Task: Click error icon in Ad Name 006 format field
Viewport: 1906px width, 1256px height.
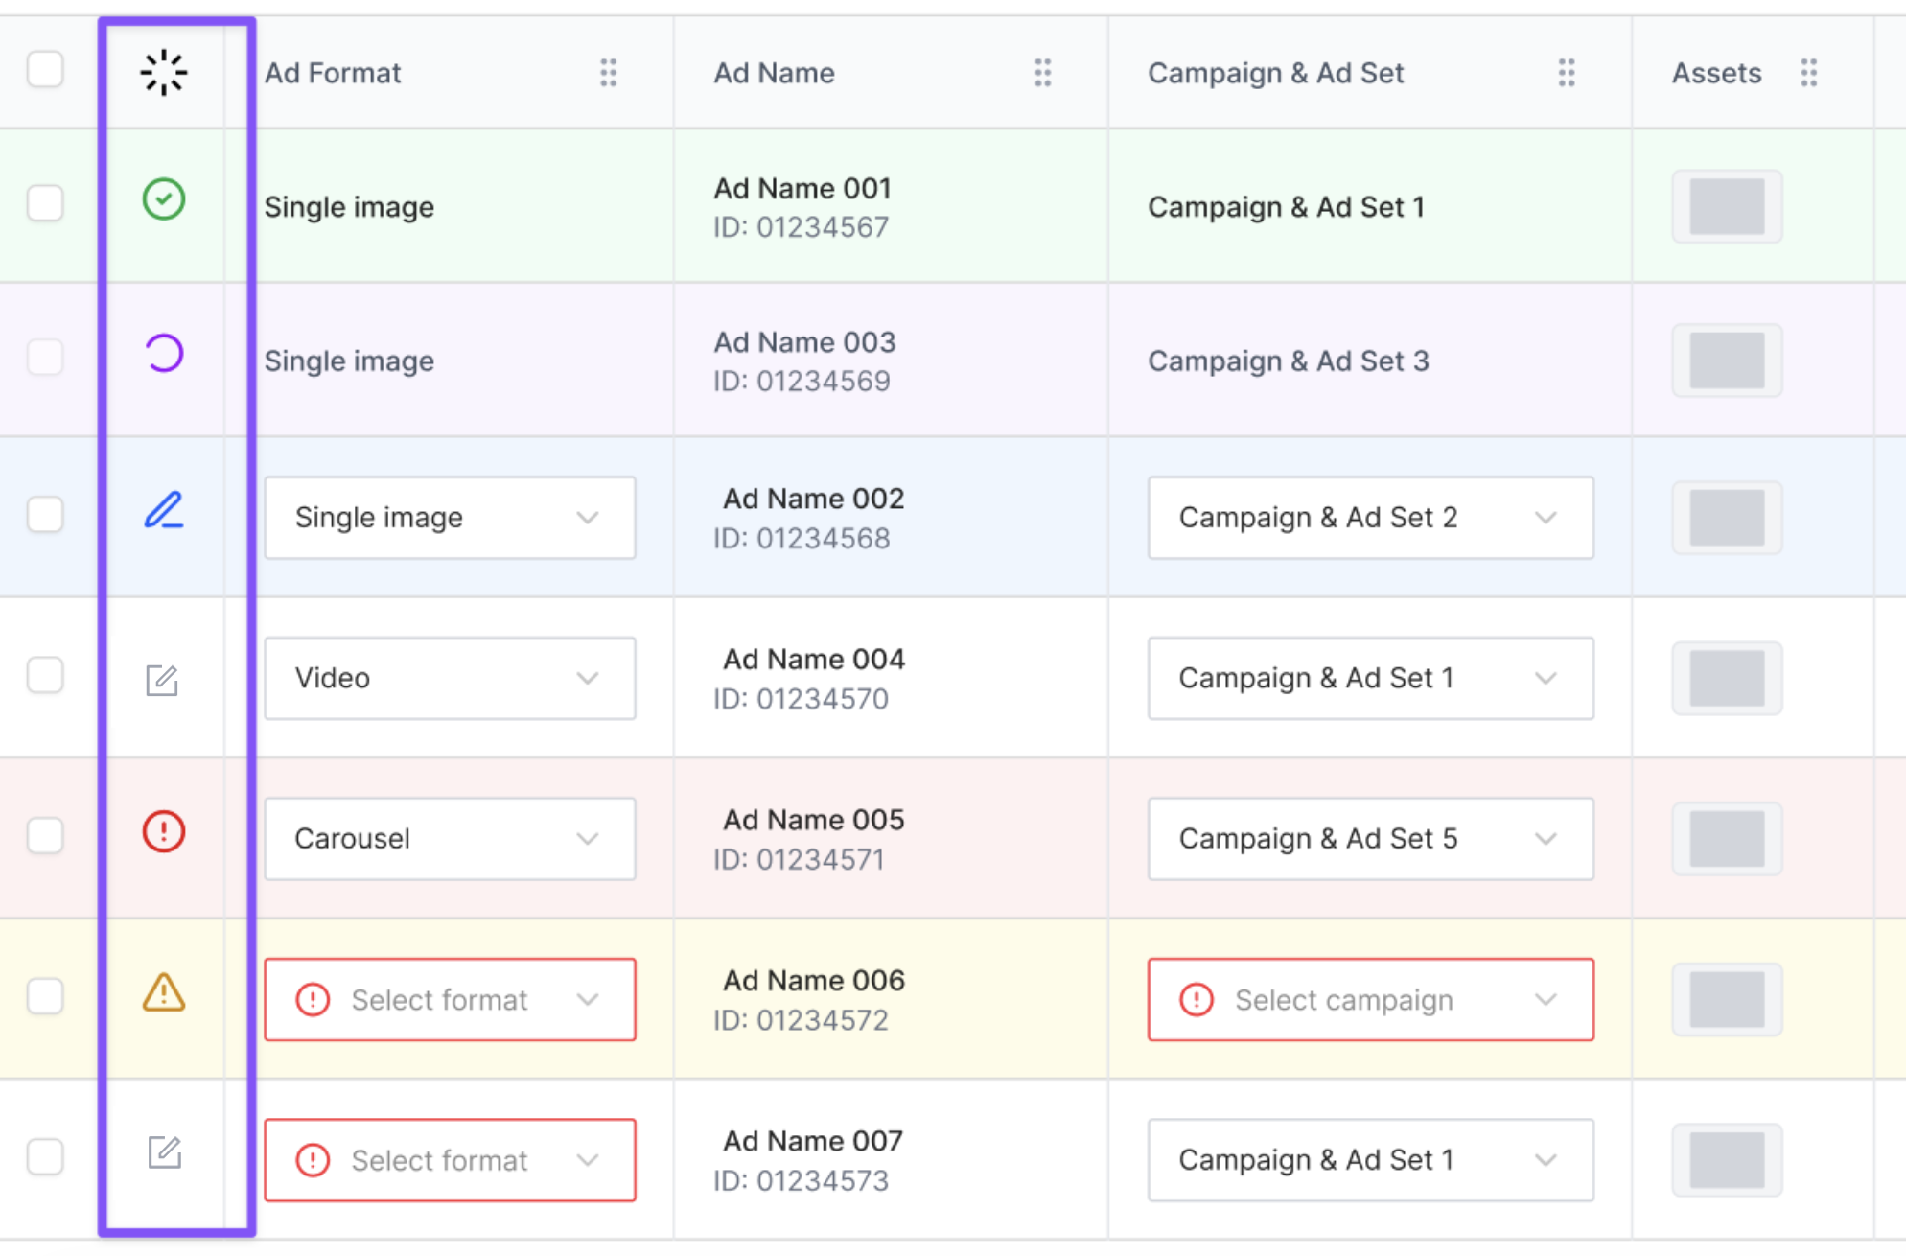Action: [313, 999]
